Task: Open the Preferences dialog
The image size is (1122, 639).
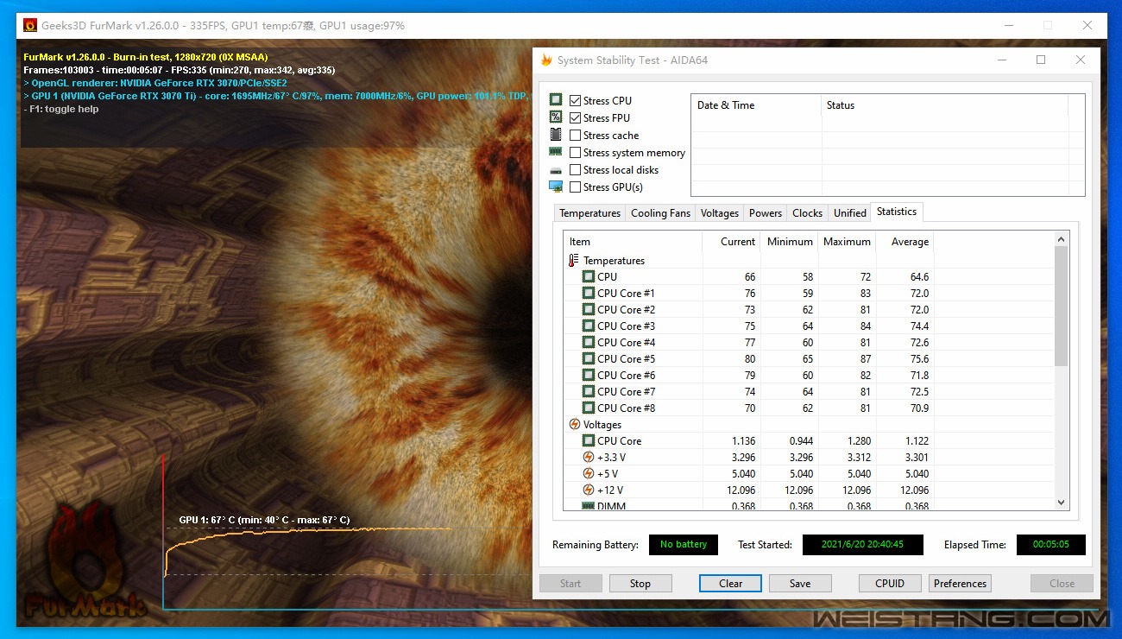Action: click(960, 583)
